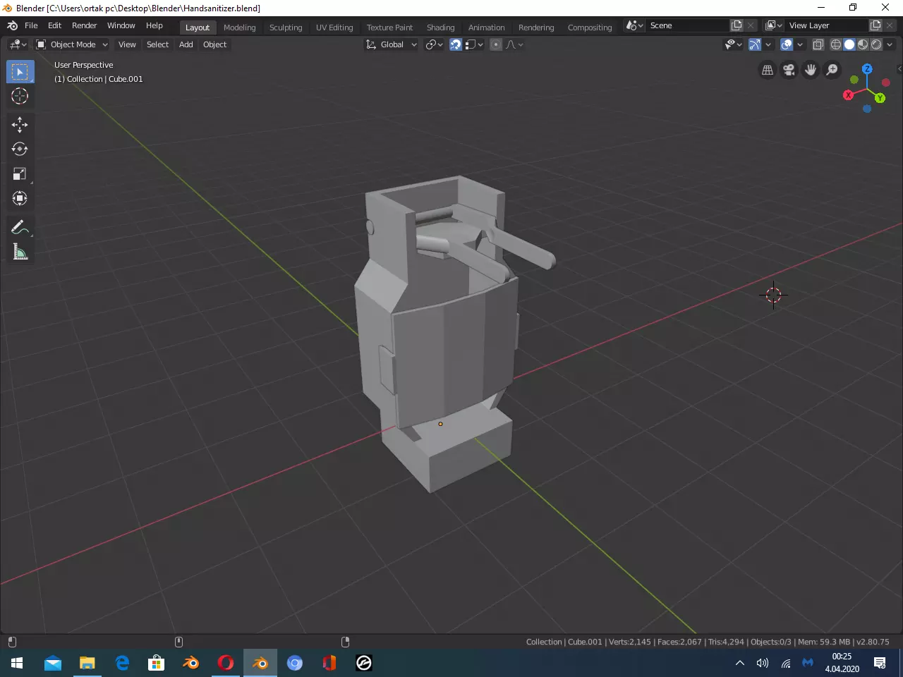Open the viewport Object menu
The image size is (903, 677).
[x=215, y=44]
